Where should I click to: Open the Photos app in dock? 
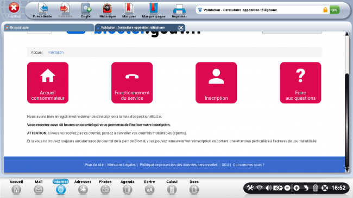tap(105, 187)
